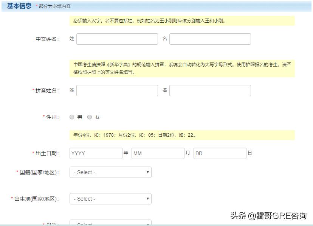313x226 pixels.
Task: Click '- Select -' in the nationality combo
Action: pyautogui.click(x=84, y=172)
